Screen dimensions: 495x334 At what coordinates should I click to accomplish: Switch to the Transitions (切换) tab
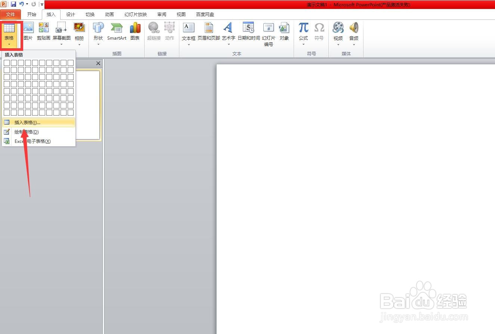pyautogui.click(x=90, y=15)
